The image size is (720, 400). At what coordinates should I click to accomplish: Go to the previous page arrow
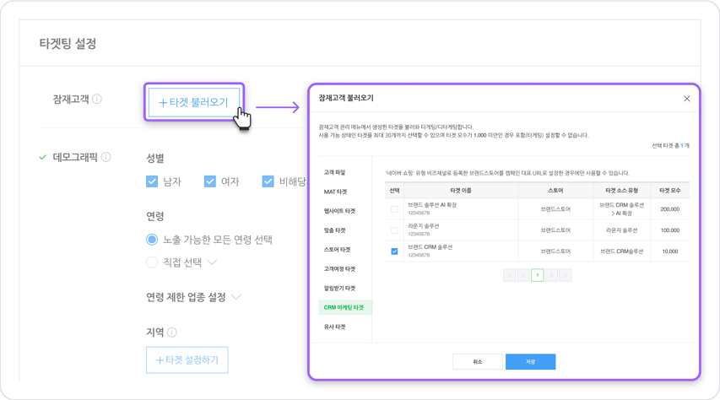[x=523, y=275]
